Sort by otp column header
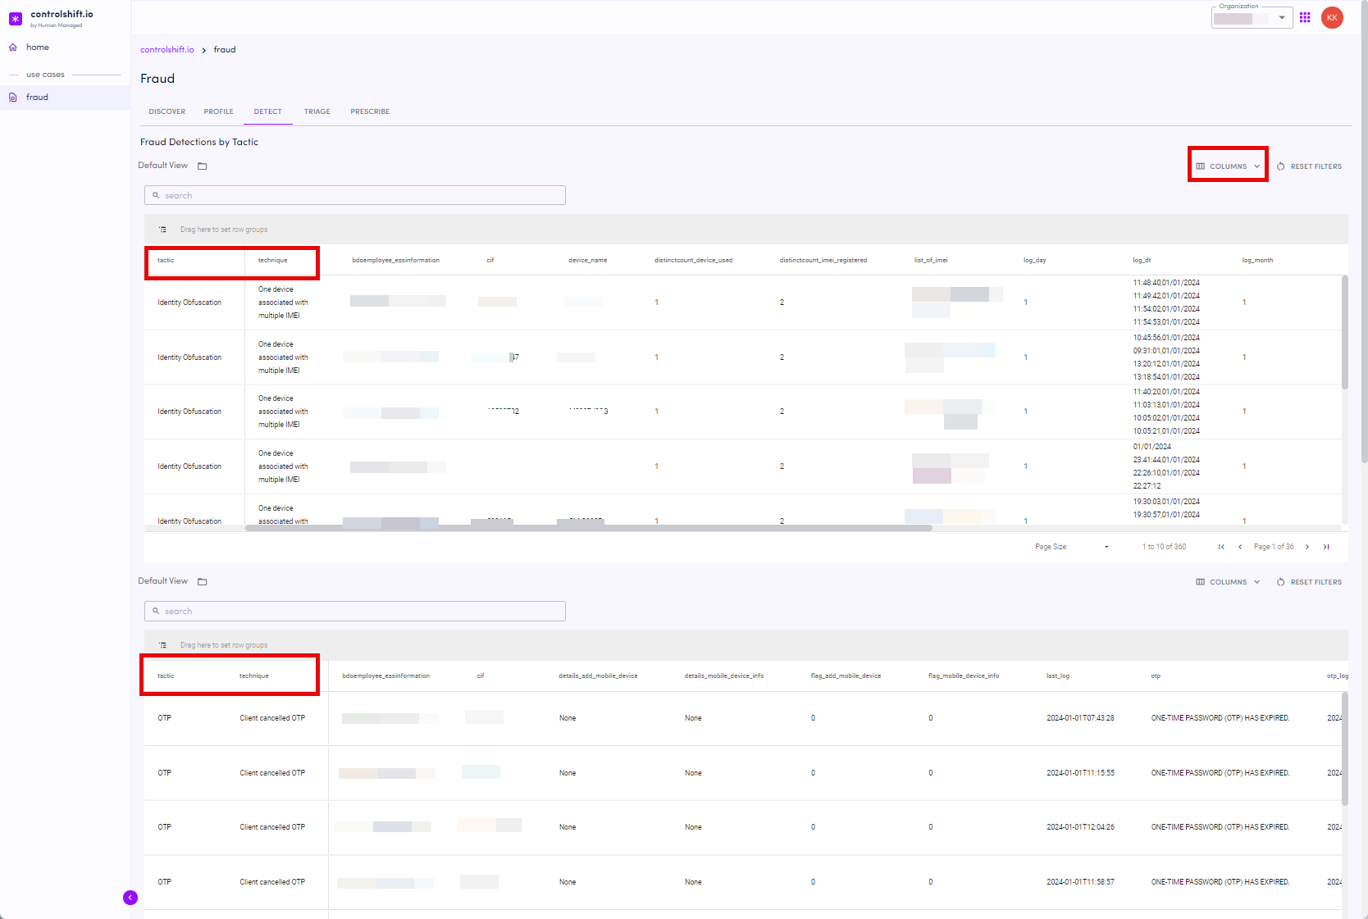This screenshot has height=919, width=1368. coord(1156,676)
